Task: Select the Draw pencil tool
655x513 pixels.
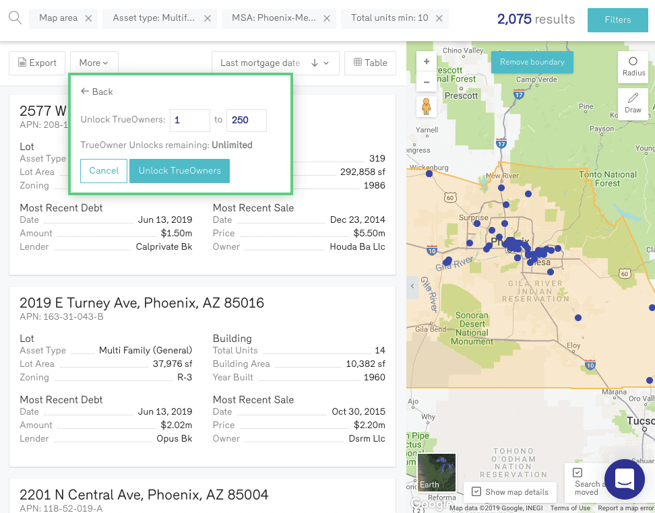Action: pos(633,104)
